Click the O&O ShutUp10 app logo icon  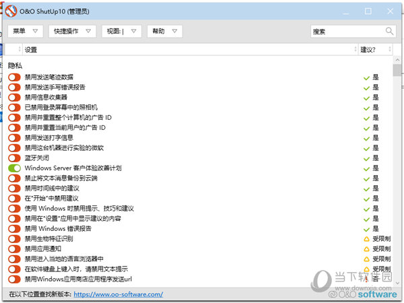11,11
